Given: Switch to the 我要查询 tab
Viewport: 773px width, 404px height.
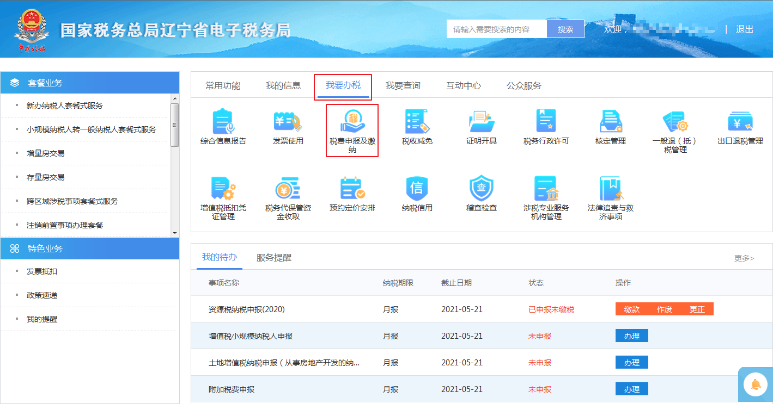Looking at the screenshot, I should (x=403, y=85).
